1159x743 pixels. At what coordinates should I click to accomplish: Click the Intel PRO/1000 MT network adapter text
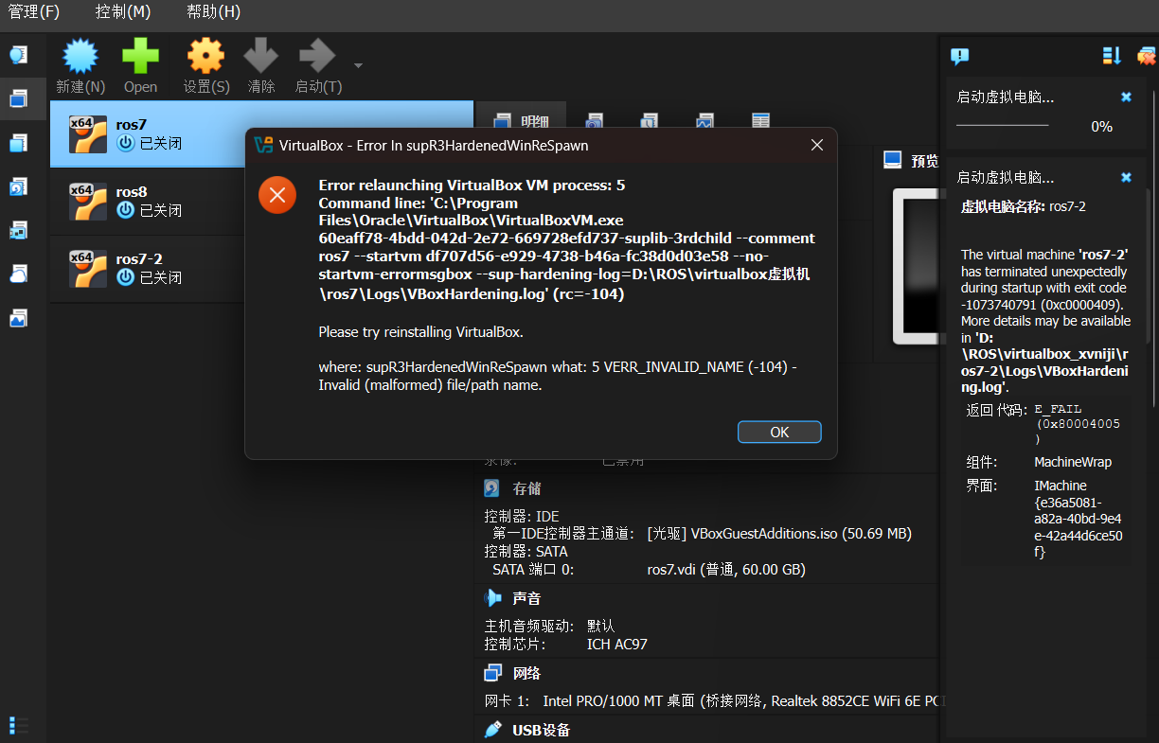tap(743, 701)
